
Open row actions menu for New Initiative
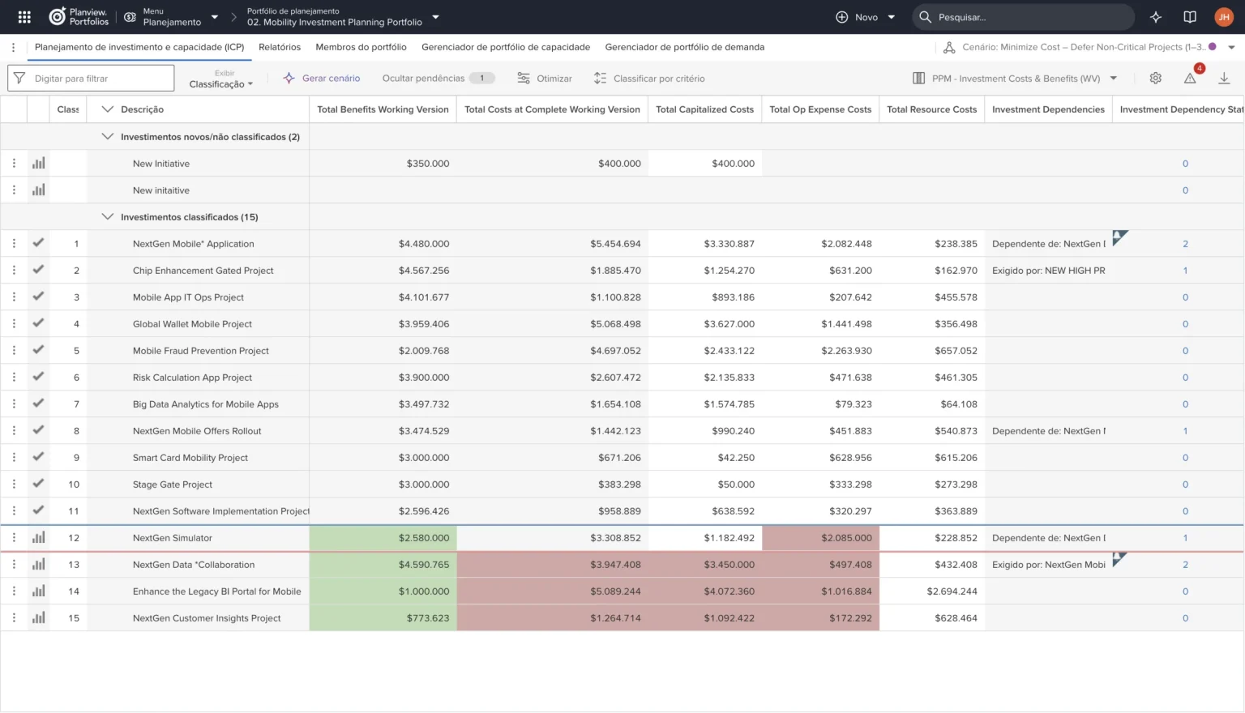pos(14,163)
